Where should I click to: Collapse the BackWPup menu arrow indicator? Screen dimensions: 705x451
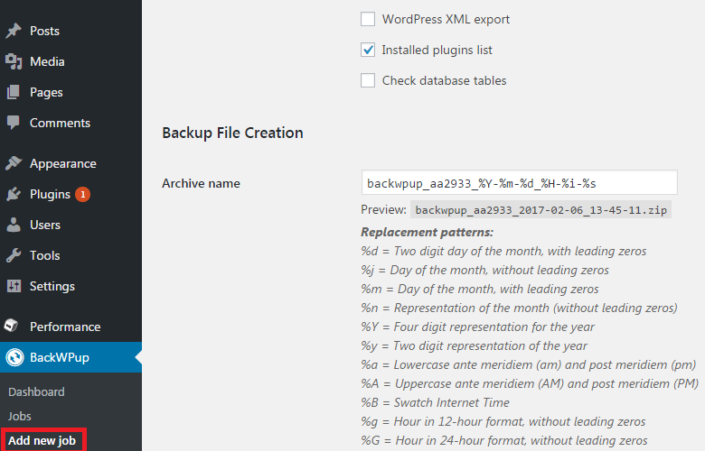(138, 357)
